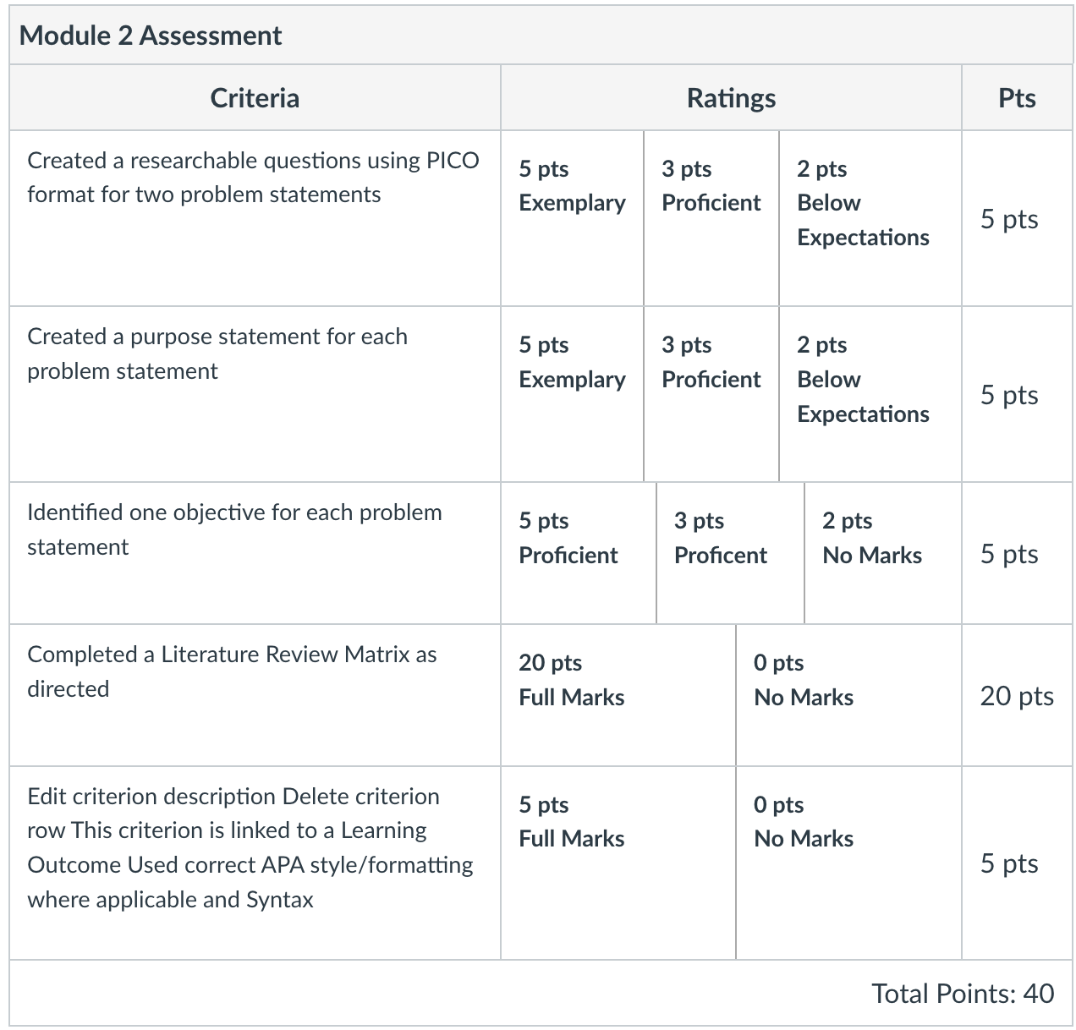Screen dimensions: 1076x1030
Task: Select 5 pts Full Marks for APA style
Action: pos(618,863)
